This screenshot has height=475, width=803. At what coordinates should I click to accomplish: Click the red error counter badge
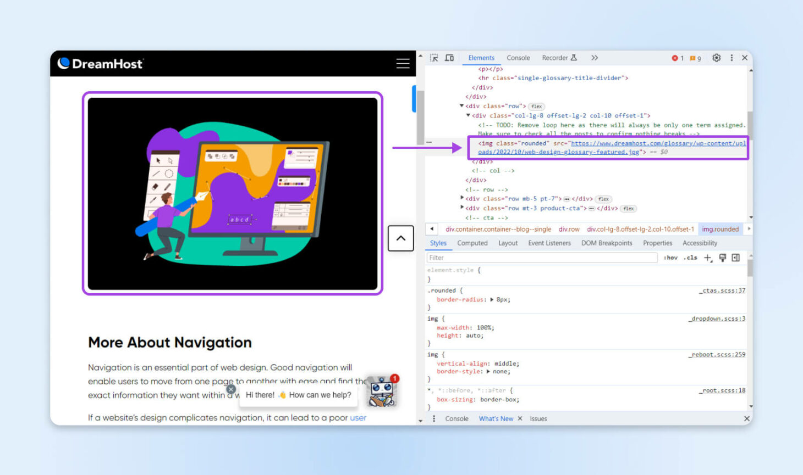(x=676, y=57)
